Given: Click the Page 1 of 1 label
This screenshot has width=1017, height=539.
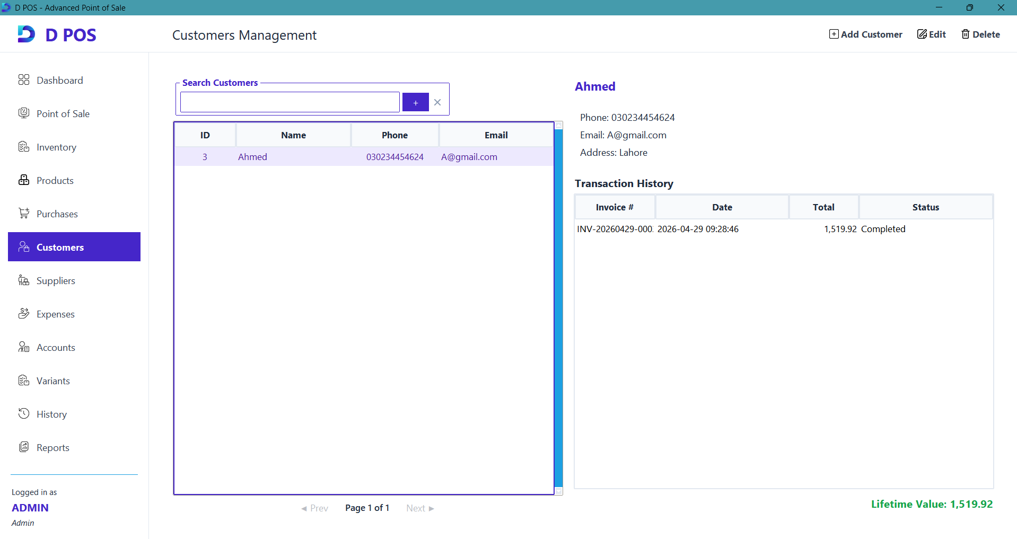Looking at the screenshot, I should point(367,508).
